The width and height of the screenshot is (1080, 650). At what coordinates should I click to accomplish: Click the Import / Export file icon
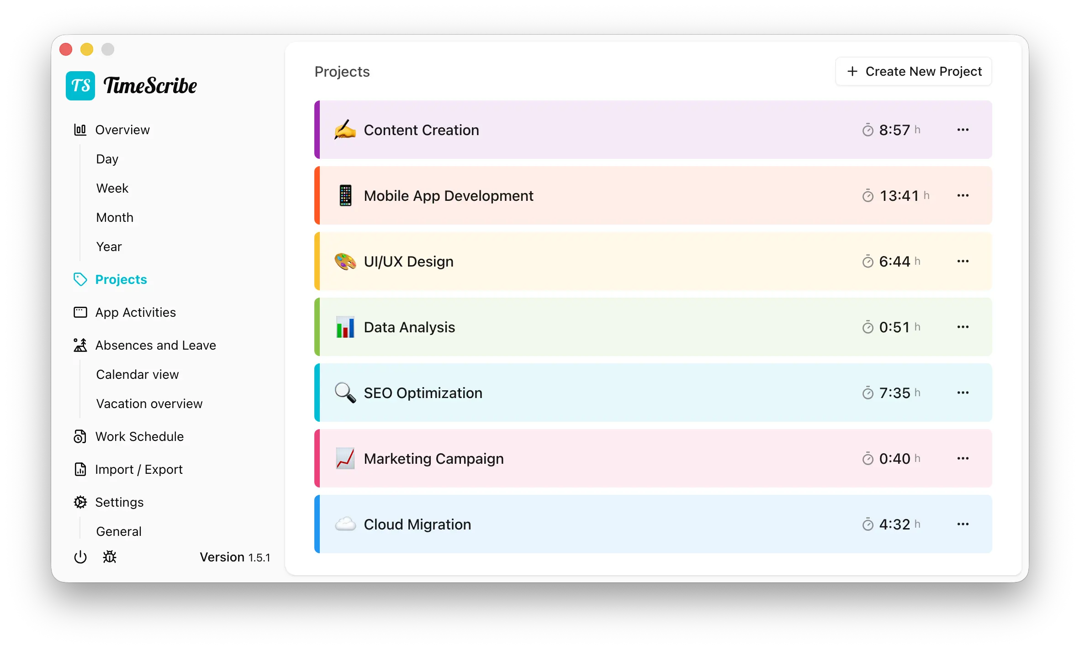80,469
